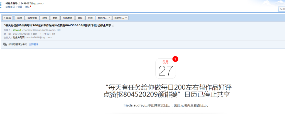
Task: Click the bold email subject line in the header
Action: [x=57, y=26]
